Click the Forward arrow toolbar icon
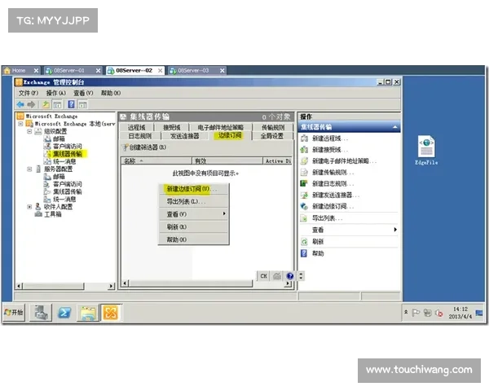 click(x=31, y=104)
